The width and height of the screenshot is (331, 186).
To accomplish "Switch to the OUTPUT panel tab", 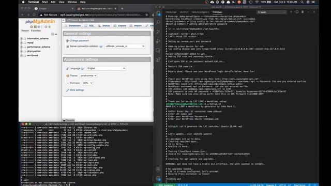I will coord(184,12).
